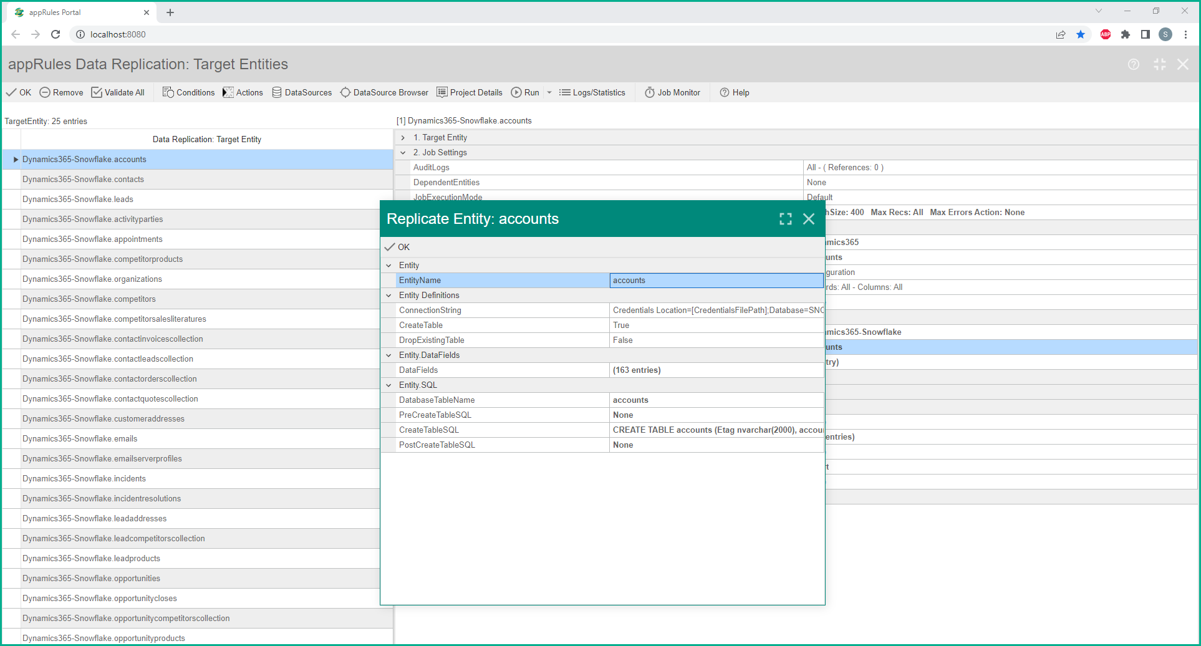Click the DropExistingTable False value

[716, 340]
